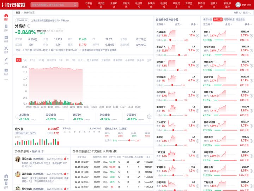This screenshot has width=254, height=191.
Task: Add 能源金属 sector with its plus icon
Action: pos(251,81)
